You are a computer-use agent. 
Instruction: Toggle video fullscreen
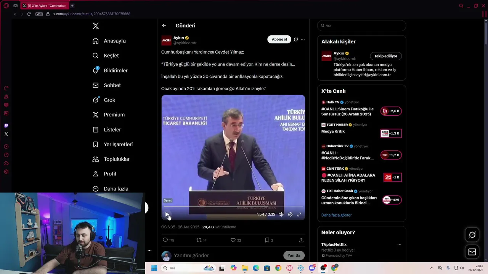tap(299, 214)
